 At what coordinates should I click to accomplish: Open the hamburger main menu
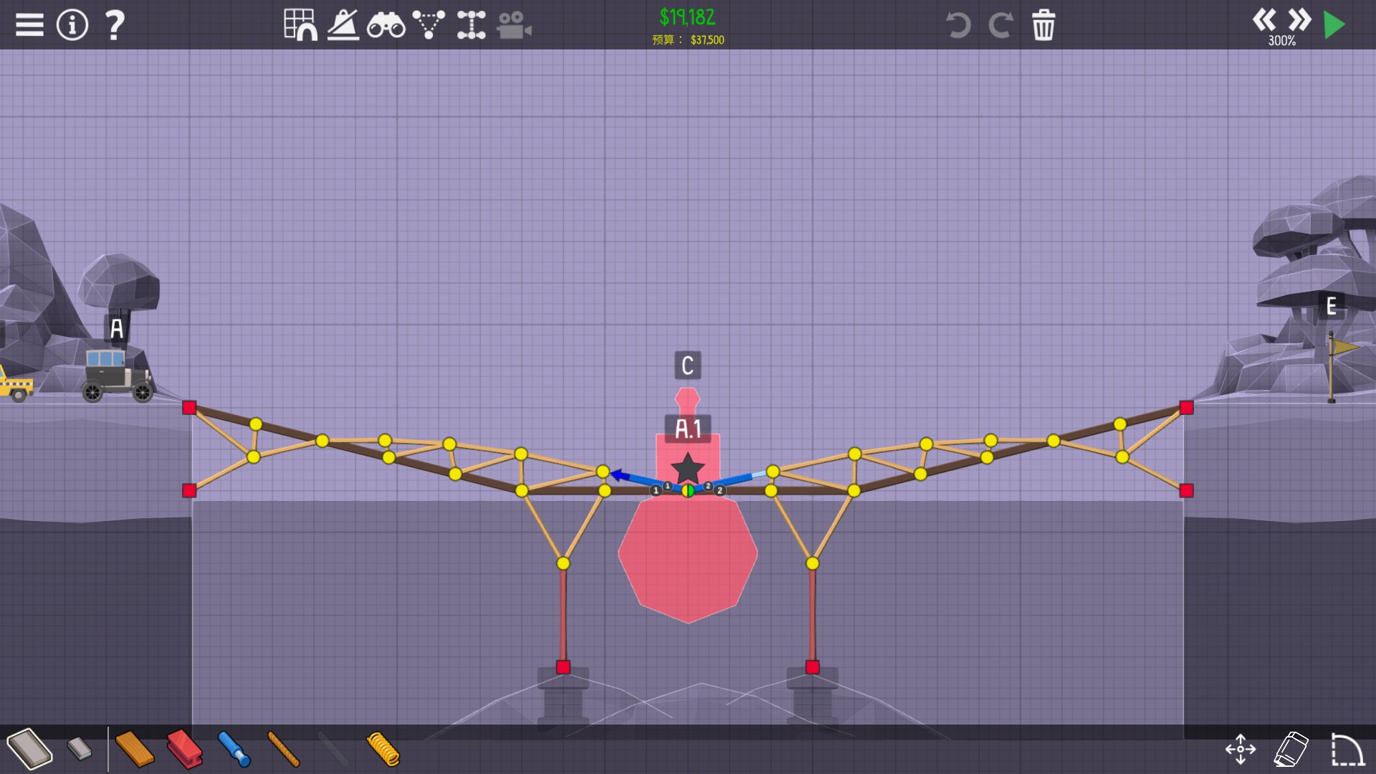tap(29, 25)
